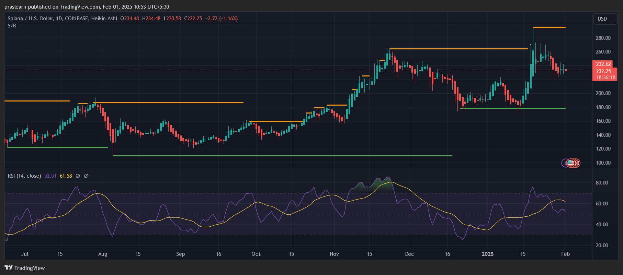Select the long green support line near 110
The height and width of the screenshot is (275, 623).
click(x=282, y=156)
